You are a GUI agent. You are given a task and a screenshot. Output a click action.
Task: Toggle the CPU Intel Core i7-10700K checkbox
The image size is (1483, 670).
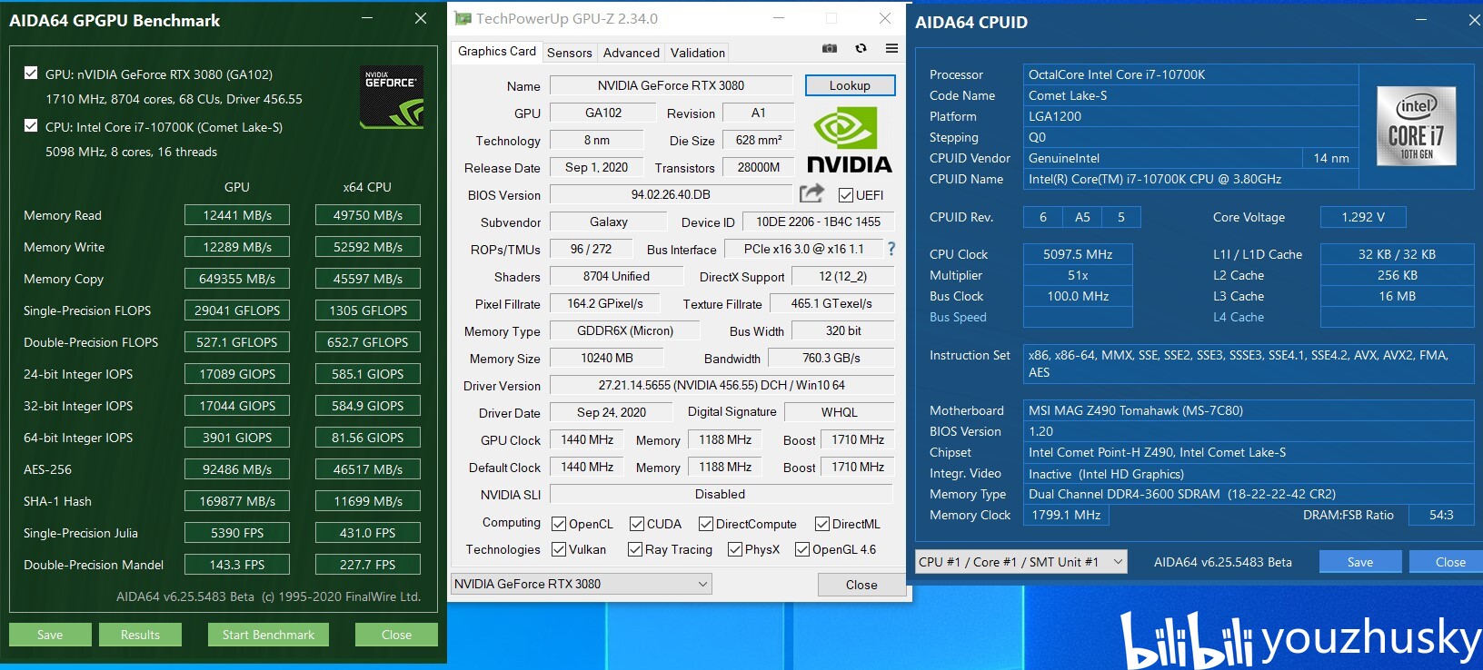[x=31, y=126]
